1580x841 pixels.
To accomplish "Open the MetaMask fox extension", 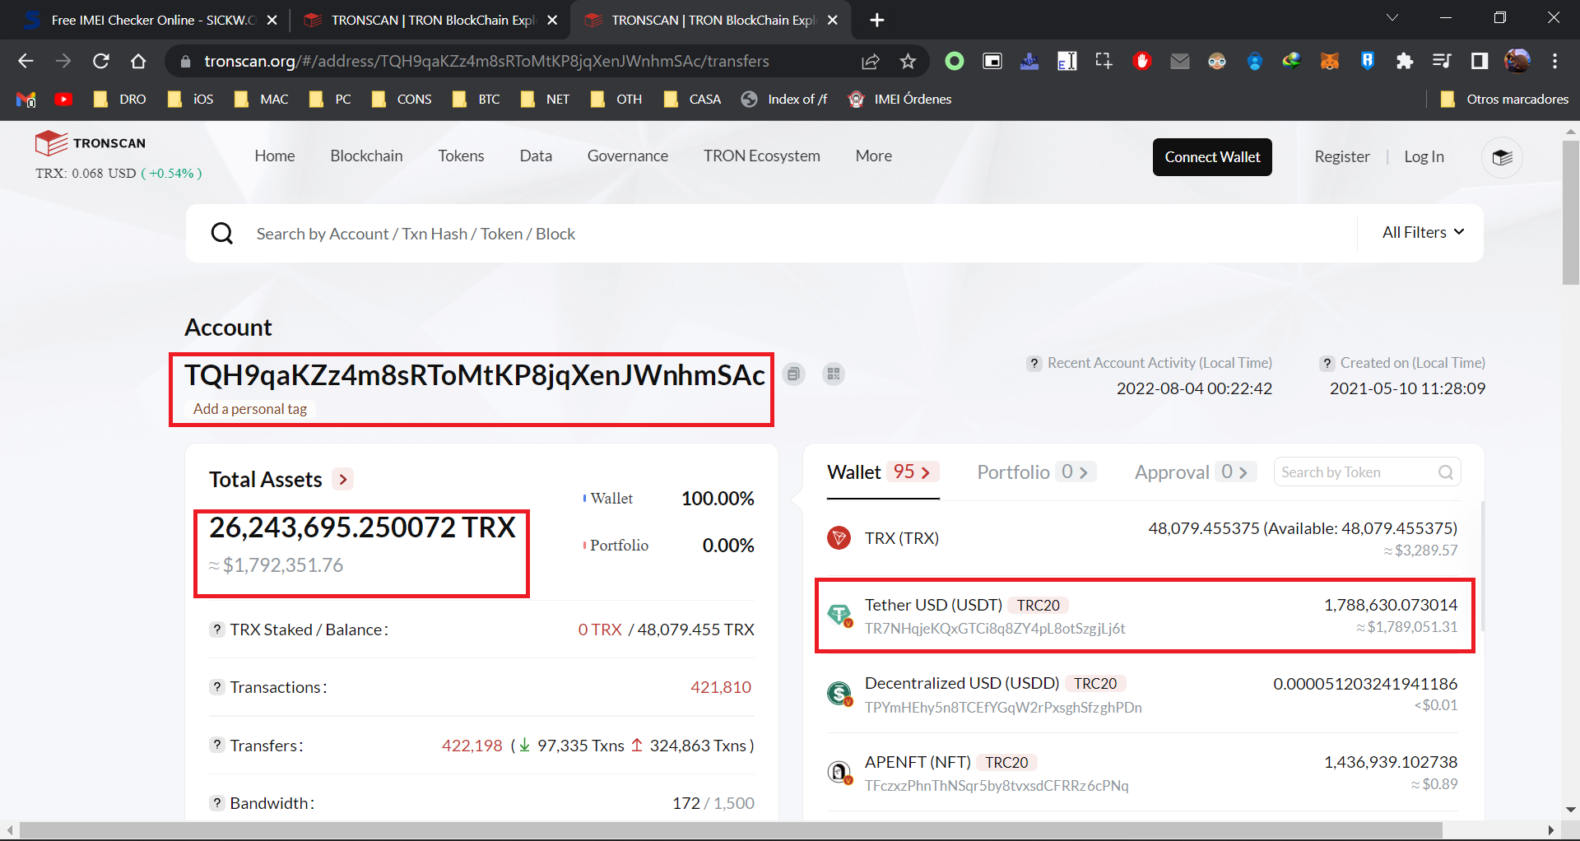I will coord(1330,61).
